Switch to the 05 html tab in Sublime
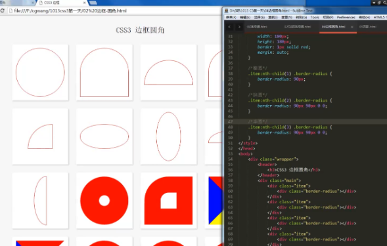The width and height of the screenshot is (387, 246). click(368, 27)
